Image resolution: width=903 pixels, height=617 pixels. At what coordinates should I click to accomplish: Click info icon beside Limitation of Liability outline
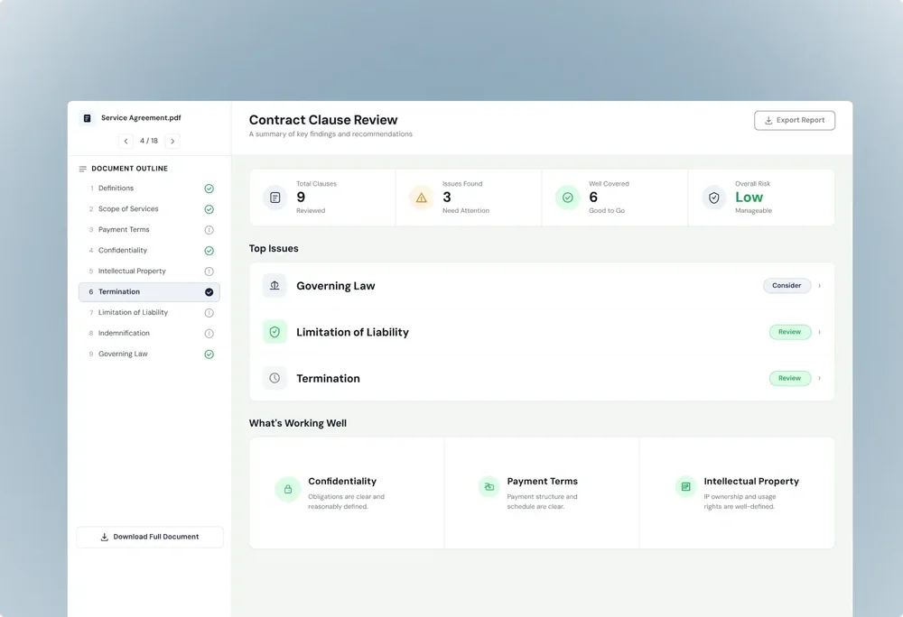click(x=209, y=313)
